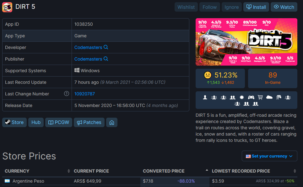This screenshot has width=303, height=187.
Task: Search by developer Codemasters magnifier icon
Action: pyautogui.click(x=106, y=47)
